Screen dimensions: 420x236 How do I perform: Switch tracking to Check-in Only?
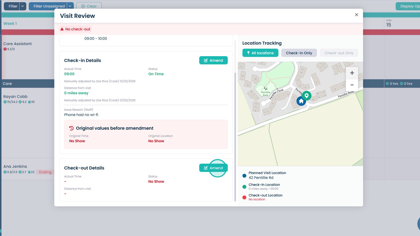pos(299,53)
